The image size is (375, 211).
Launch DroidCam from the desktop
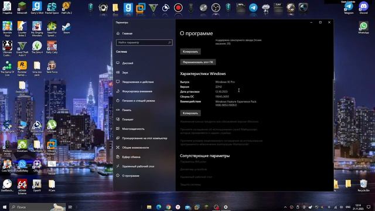22,146
